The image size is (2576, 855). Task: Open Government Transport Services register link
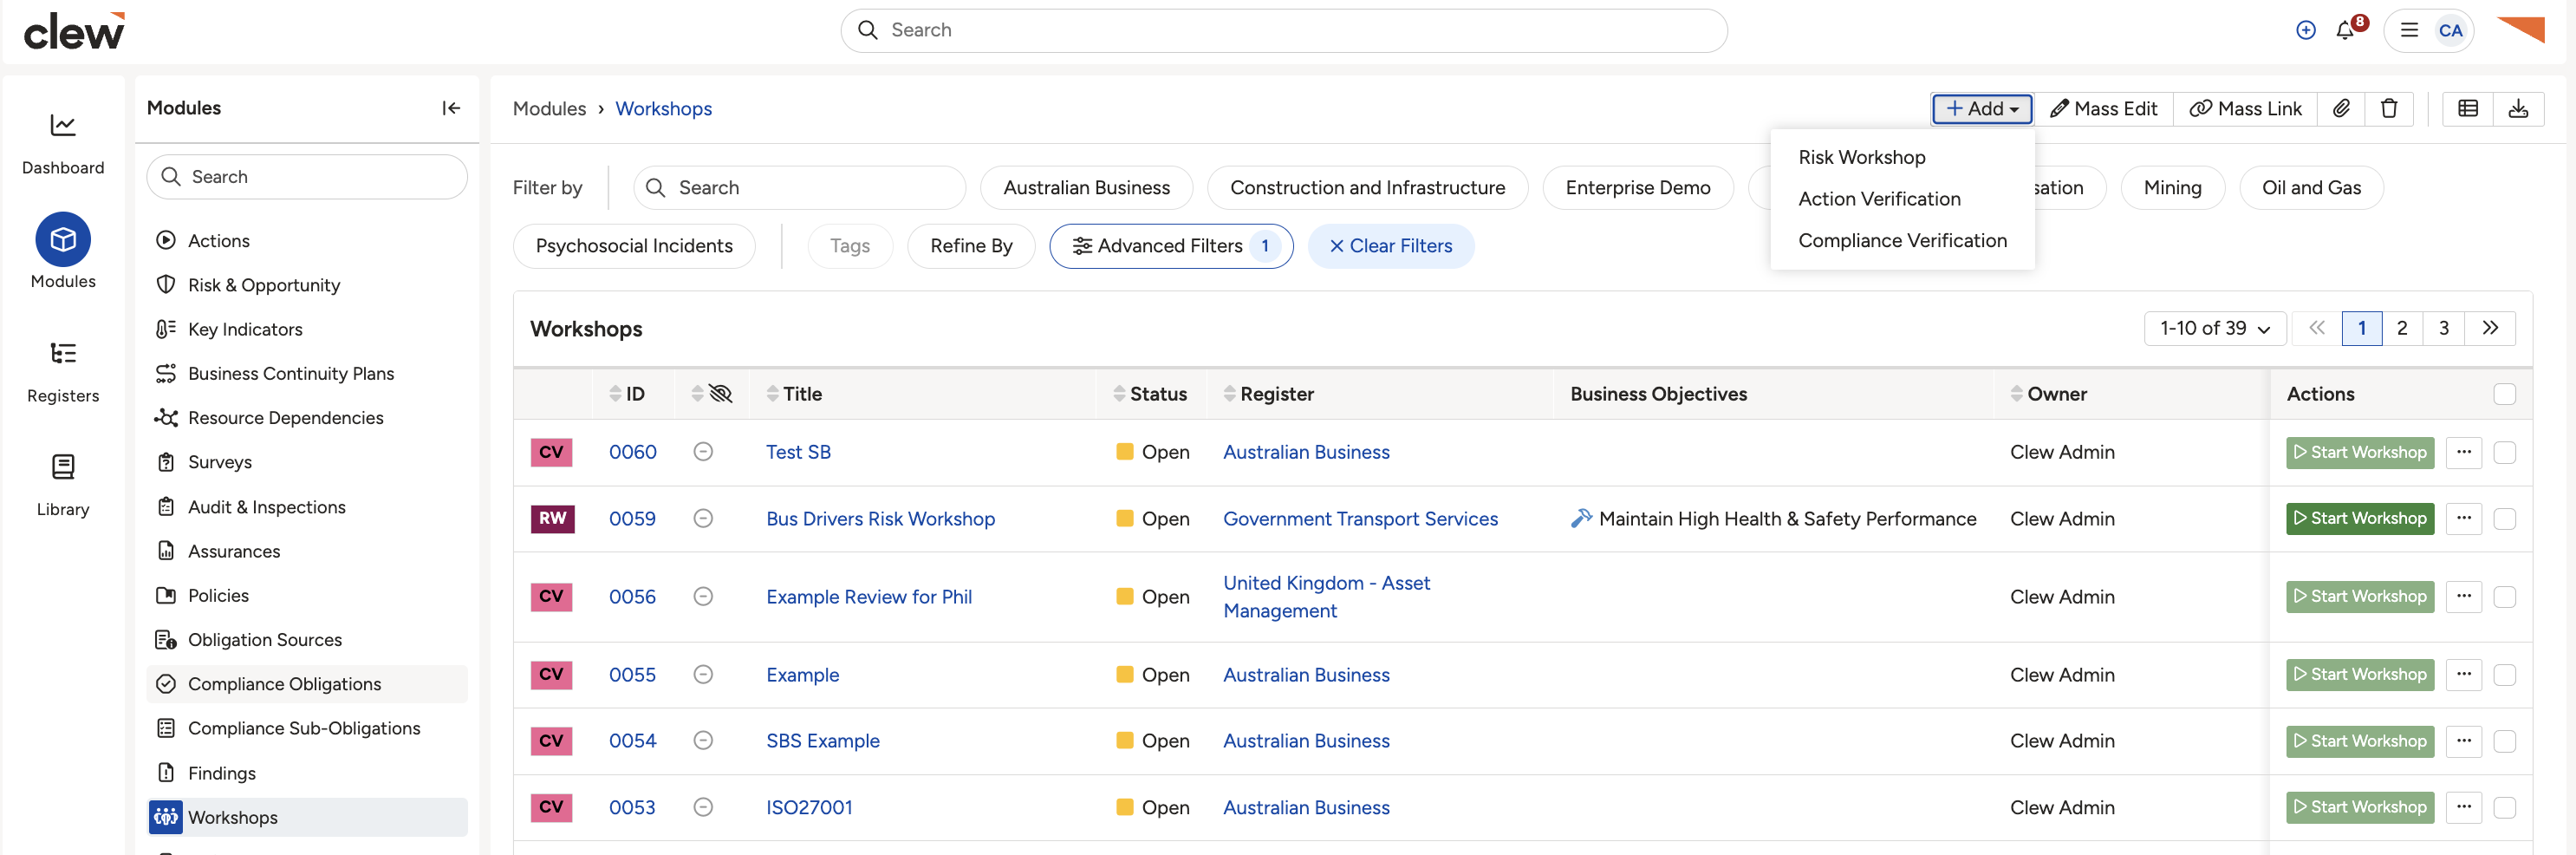tap(1360, 519)
